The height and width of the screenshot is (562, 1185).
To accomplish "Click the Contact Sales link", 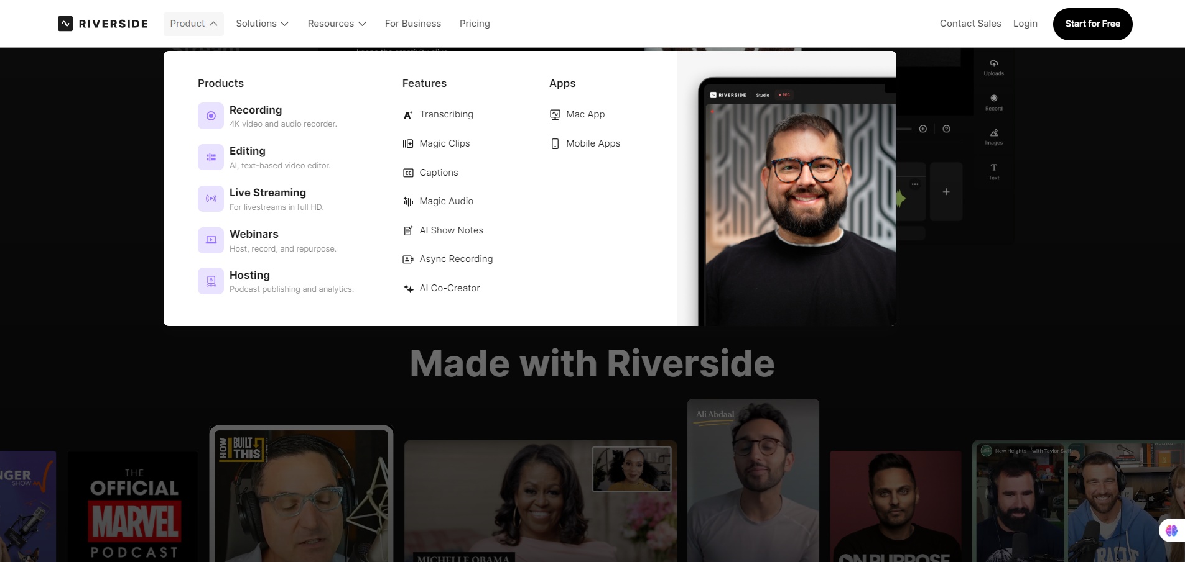I will tap(970, 24).
